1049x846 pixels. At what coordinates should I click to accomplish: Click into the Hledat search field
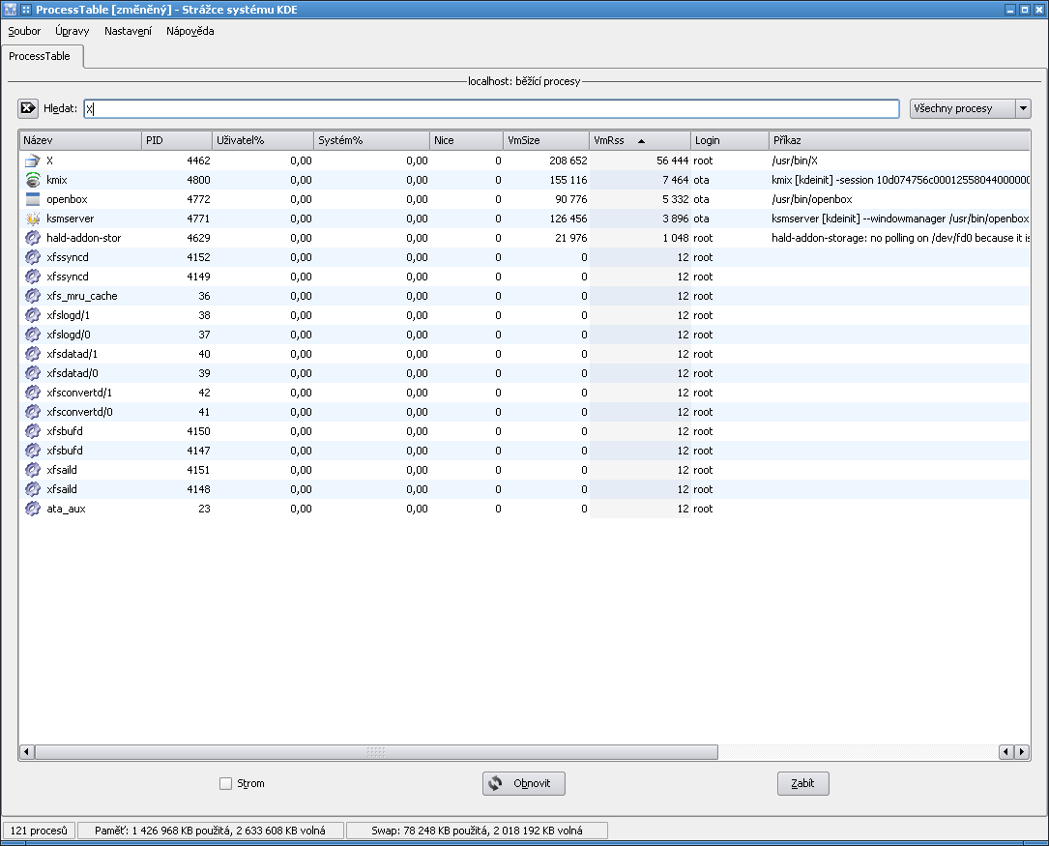click(x=492, y=109)
